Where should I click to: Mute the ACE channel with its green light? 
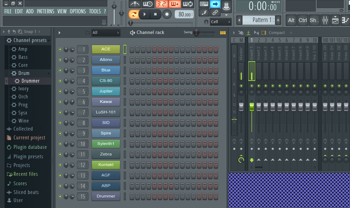point(60,49)
